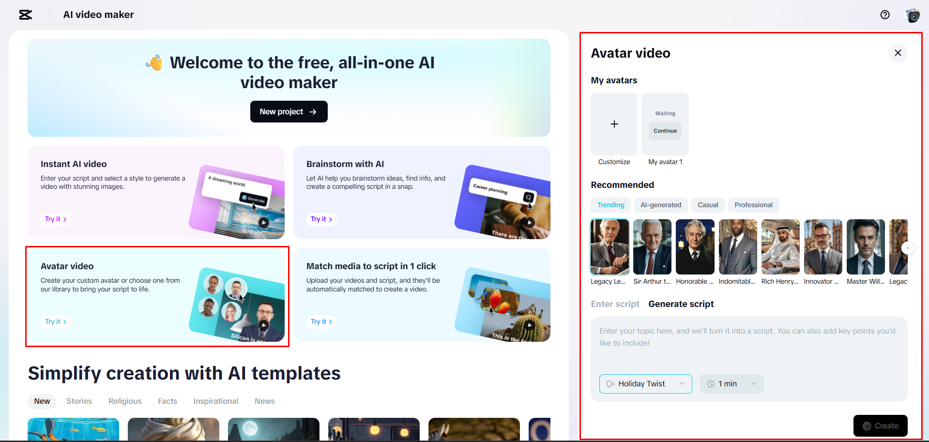The width and height of the screenshot is (929, 442).
Task: Switch to the Generate script tab
Action: 681,304
